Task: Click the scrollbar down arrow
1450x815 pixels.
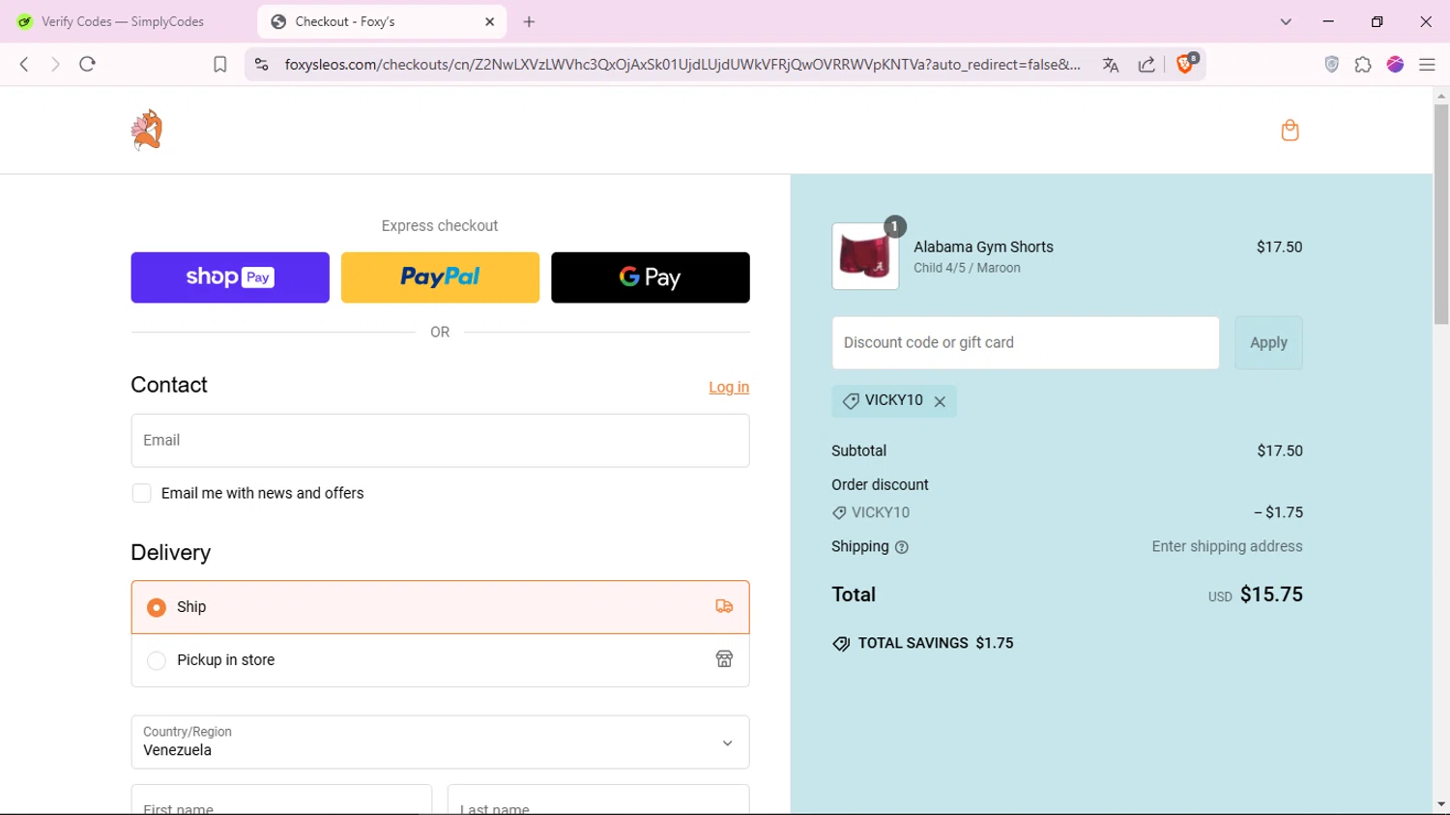Action: 1441,804
